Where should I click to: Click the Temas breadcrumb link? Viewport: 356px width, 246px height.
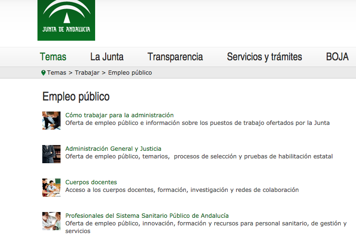(x=57, y=73)
